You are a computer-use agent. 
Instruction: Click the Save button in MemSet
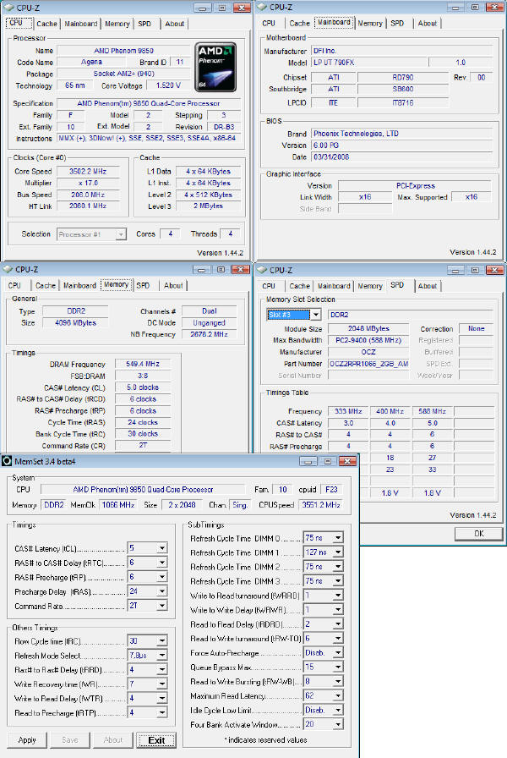(x=70, y=739)
